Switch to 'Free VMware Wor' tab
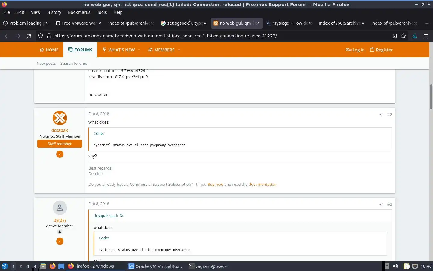 click(79, 23)
